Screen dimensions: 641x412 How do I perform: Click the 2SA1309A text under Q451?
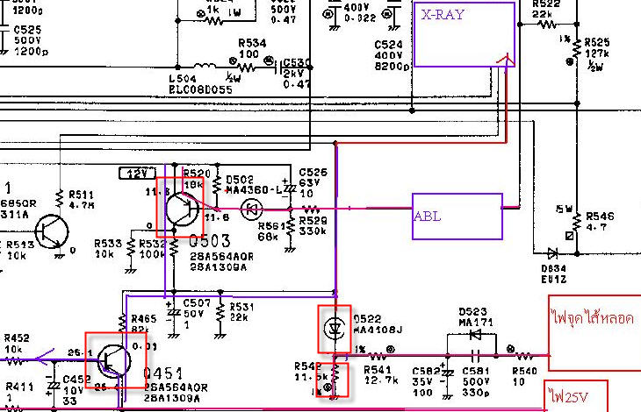(172, 398)
